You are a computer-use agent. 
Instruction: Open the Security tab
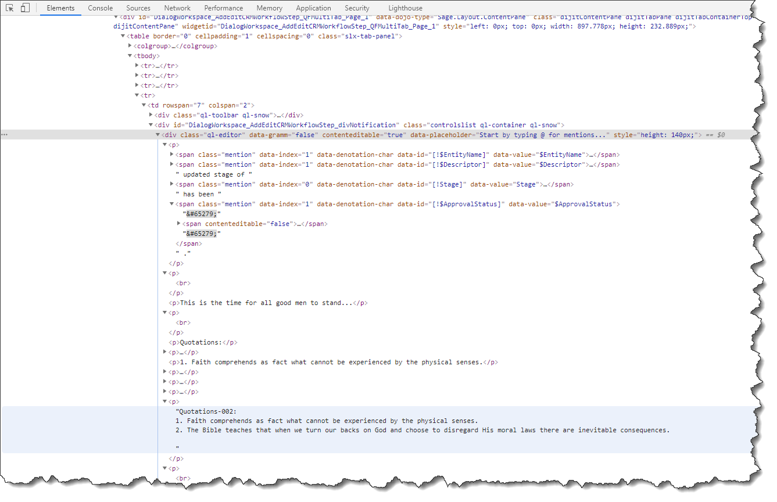[357, 8]
